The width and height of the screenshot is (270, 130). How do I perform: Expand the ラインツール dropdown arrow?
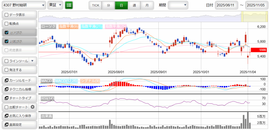click(32, 61)
